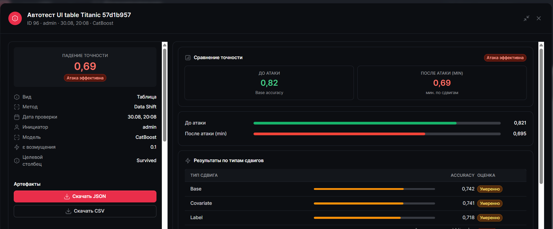The width and height of the screenshot is (553, 229).
Task: Click the user icon next to Инициатор
Action: coord(17,127)
